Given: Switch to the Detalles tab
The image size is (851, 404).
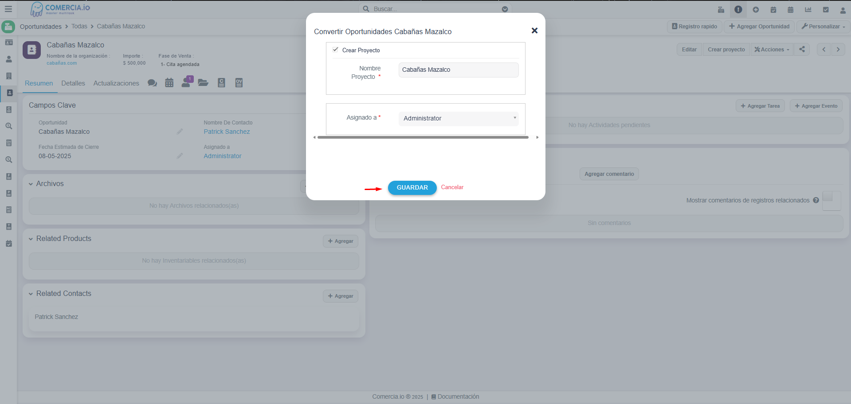Looking at the screenshot, I should point(73,83).
